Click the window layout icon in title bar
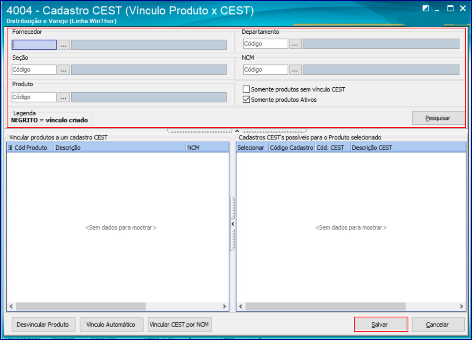 coord(426,8)
